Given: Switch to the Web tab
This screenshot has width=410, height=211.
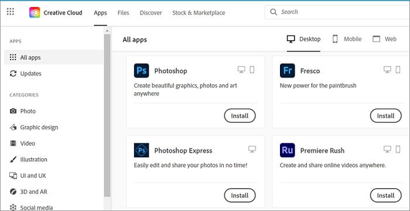Looking at the screenshot, I should tap(384, 39).
